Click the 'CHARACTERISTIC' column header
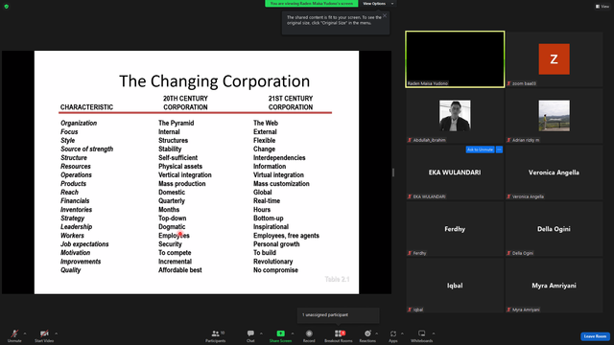This screenshot has width=614, height=345. (86, 107)
